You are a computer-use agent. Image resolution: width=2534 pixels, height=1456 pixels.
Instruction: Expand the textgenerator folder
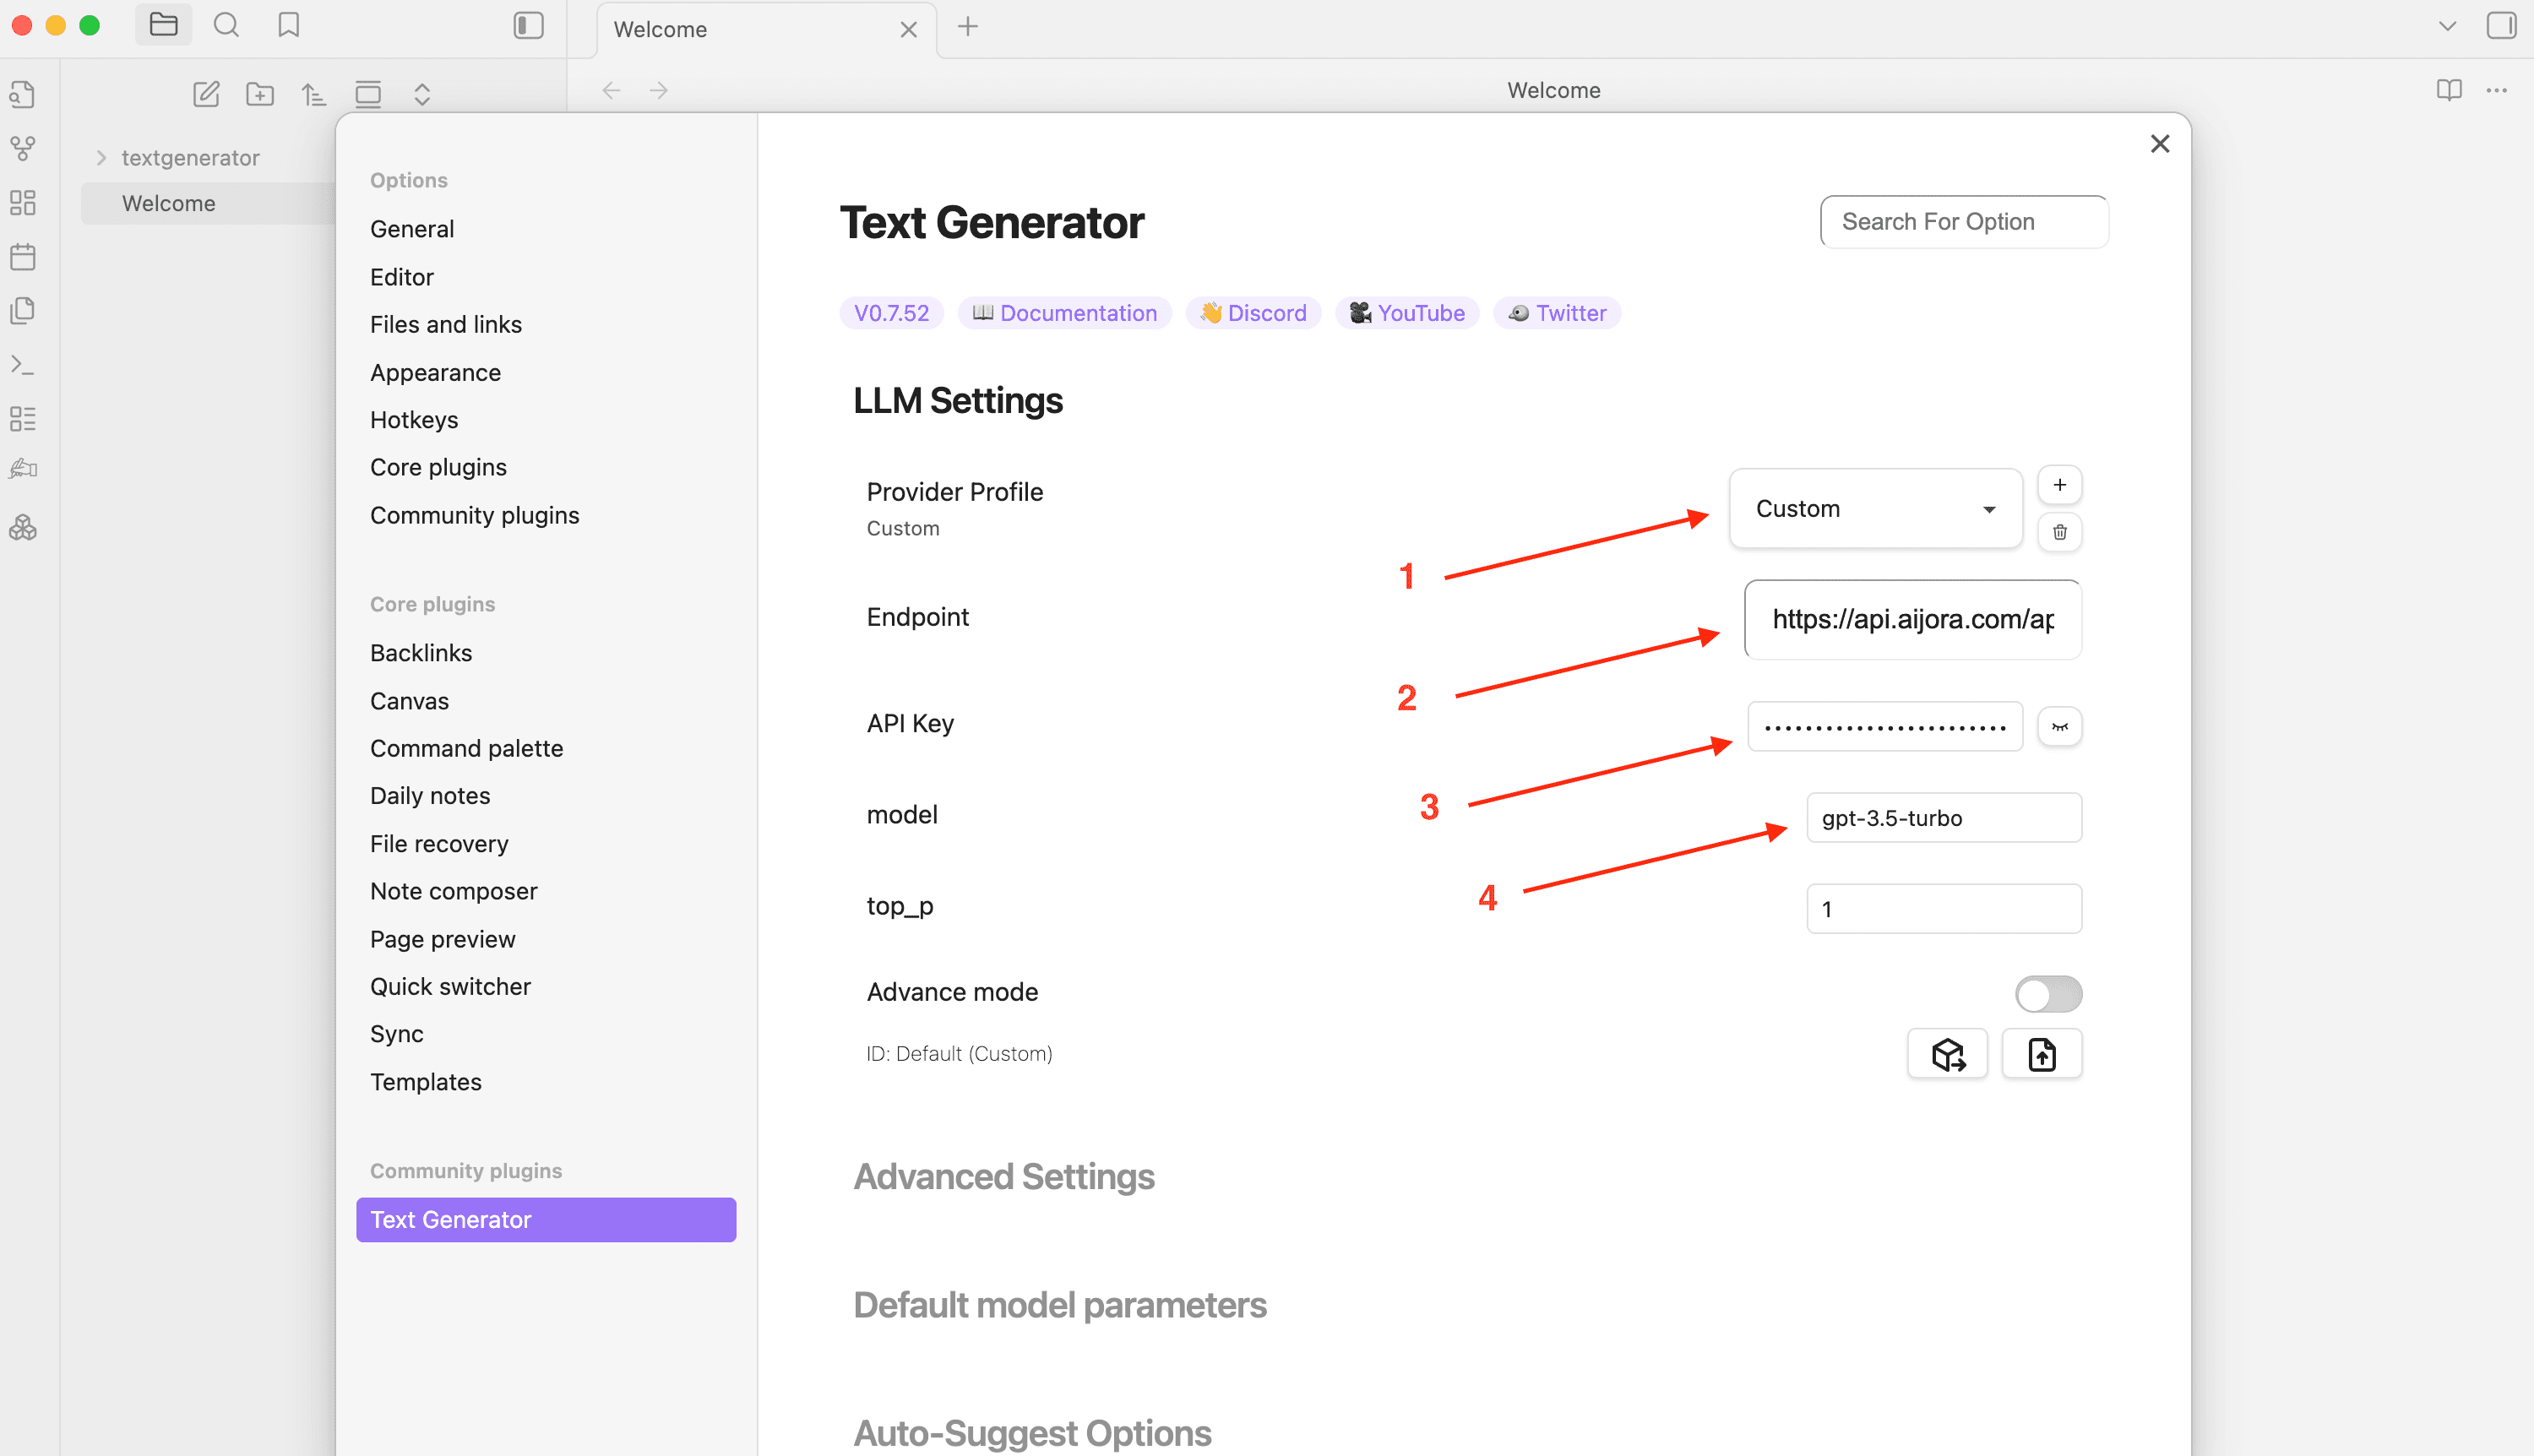[101, 158]
